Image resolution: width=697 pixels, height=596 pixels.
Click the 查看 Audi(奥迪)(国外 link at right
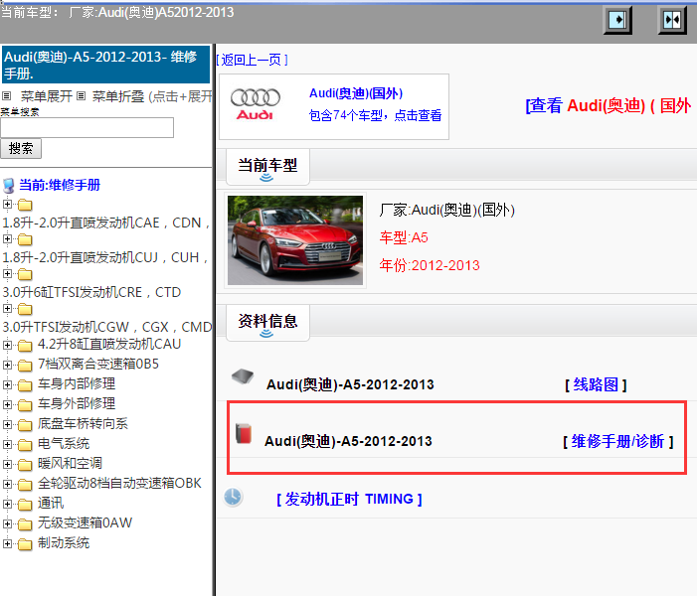pos(609,105)
